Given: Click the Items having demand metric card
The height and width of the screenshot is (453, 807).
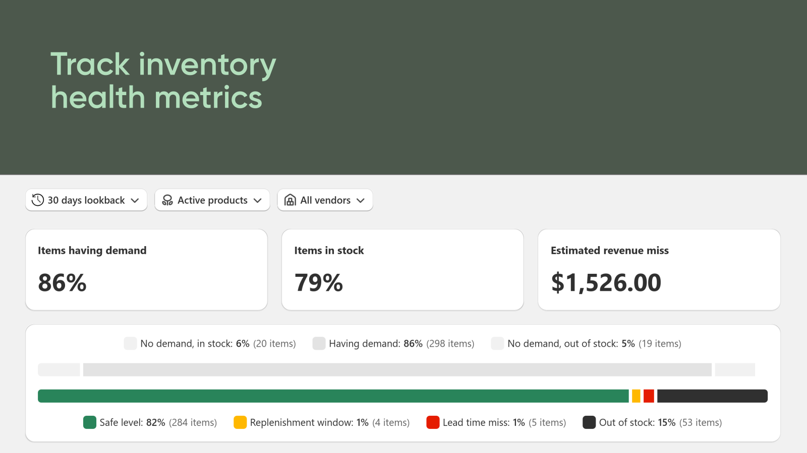Looking at the screenshot, I should 146,269.
